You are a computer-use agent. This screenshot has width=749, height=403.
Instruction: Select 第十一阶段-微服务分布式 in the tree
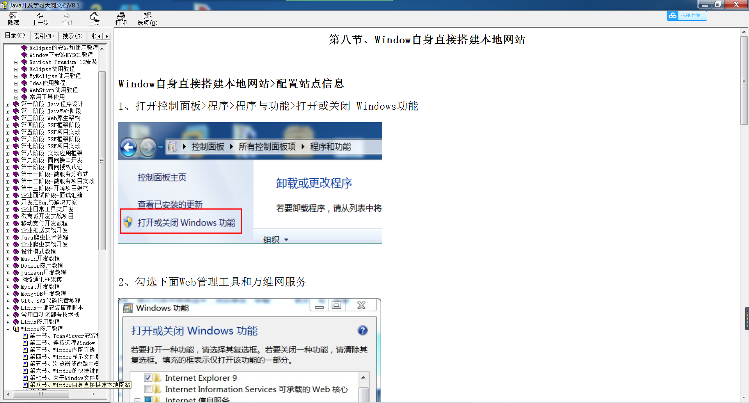[55, 174]
